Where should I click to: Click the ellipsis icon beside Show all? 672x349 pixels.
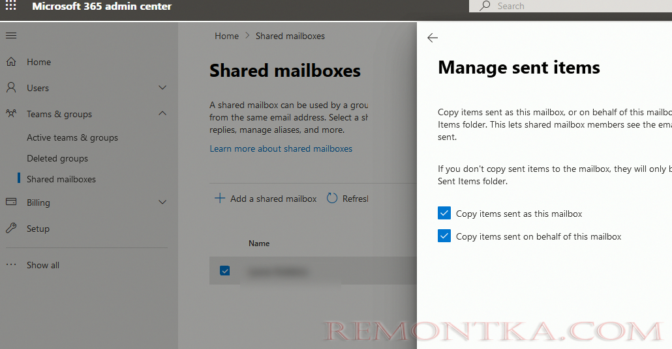(x=11, y=265)
